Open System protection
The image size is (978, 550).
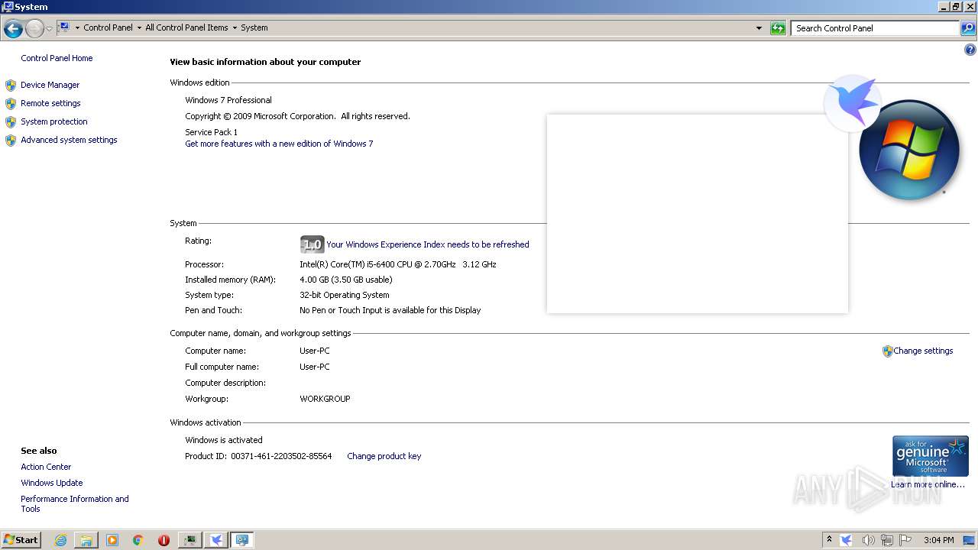click(x=54, y=121)
